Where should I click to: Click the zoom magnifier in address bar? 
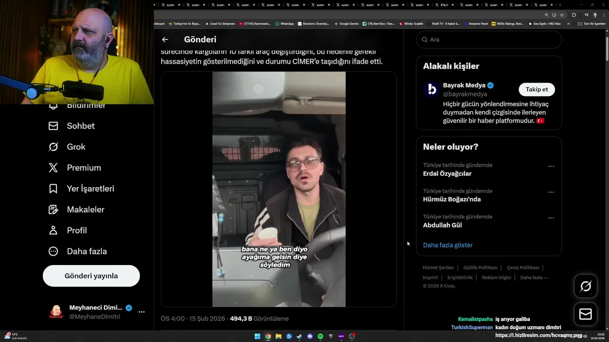point(547,15)
